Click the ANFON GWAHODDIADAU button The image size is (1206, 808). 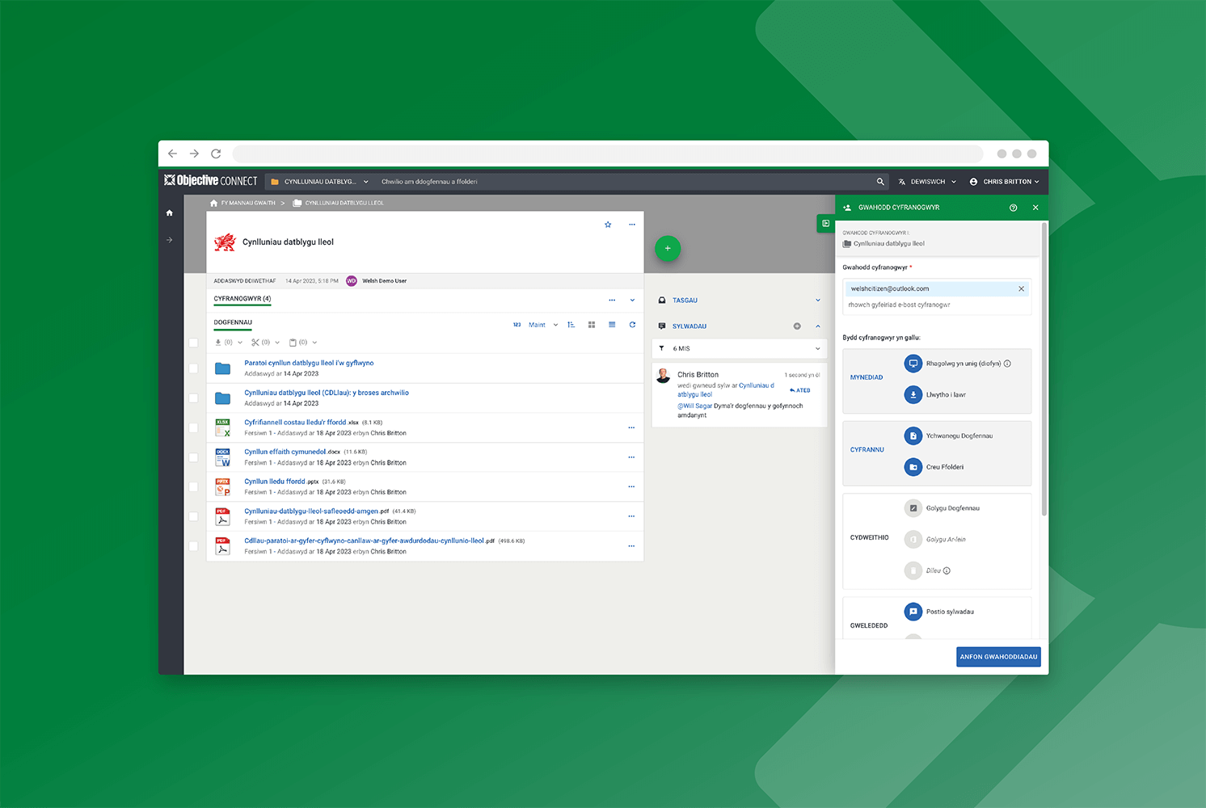coord(998,657)
